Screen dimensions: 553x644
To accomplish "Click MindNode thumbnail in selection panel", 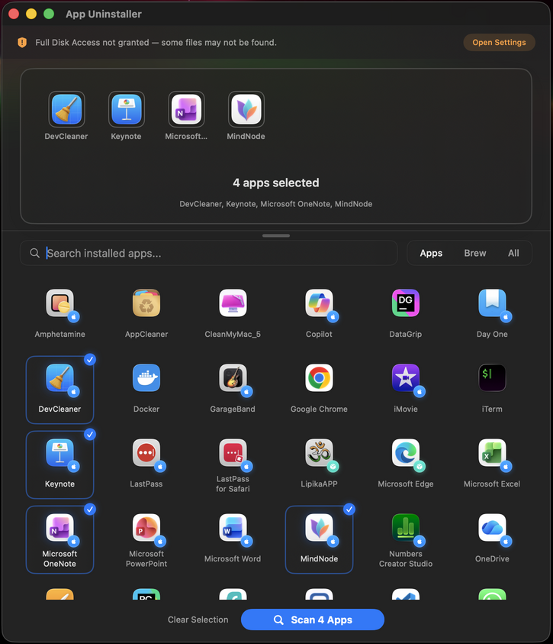I will pos(246,109).
